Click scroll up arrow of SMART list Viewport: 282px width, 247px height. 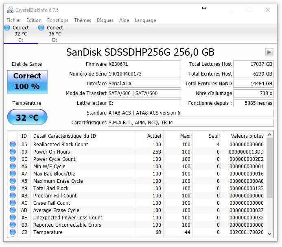[269, 134]
